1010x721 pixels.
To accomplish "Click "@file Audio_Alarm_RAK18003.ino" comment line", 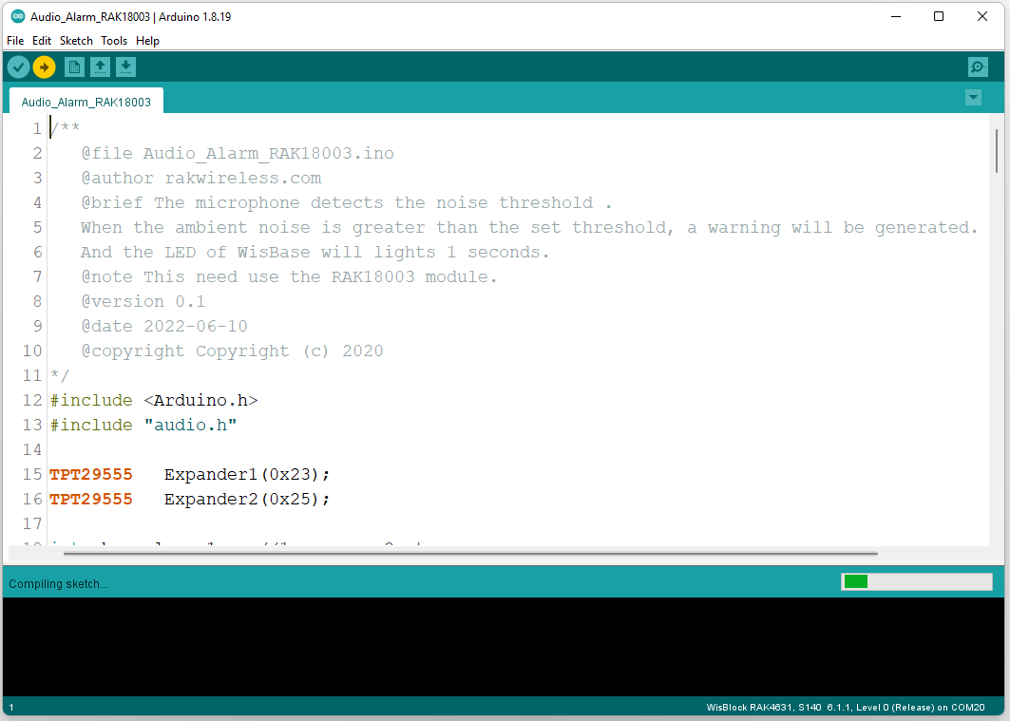I will [237, 153].
